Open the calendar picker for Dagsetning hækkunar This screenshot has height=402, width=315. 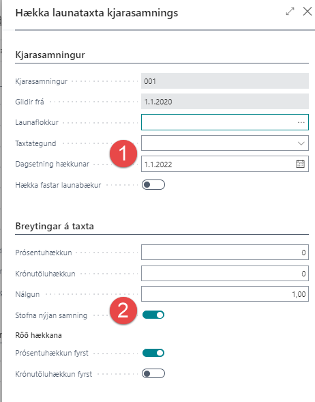pyautogui.click(x=300, y=164)
